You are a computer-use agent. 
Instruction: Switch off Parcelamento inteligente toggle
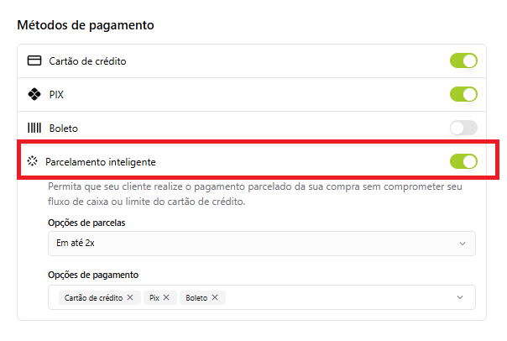tap(463, 161)
